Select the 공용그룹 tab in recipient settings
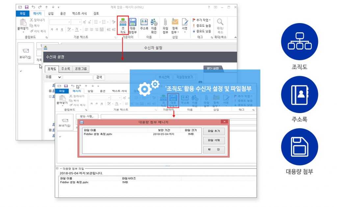Image resolution: width=337 pixels, height=207 pixels. click(81, 69)
